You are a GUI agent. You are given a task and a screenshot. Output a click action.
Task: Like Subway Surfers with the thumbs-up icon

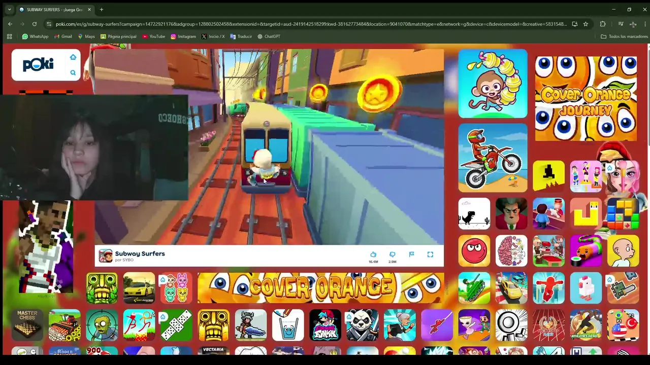click(x=373, y=254)
